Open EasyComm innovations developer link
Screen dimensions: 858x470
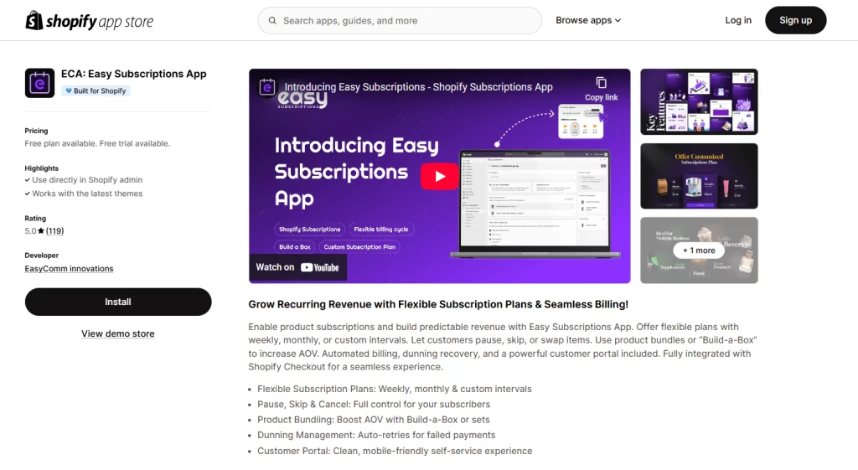[69, 269]
